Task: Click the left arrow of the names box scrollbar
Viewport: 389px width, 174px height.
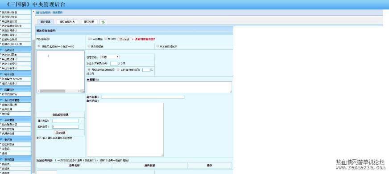Action: click(38, 91)
